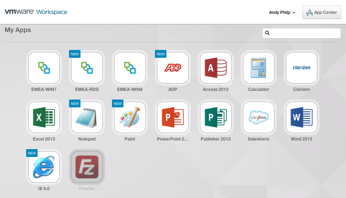Open the App Center button
The image size is (346, 198).
[x=322, y=12]
